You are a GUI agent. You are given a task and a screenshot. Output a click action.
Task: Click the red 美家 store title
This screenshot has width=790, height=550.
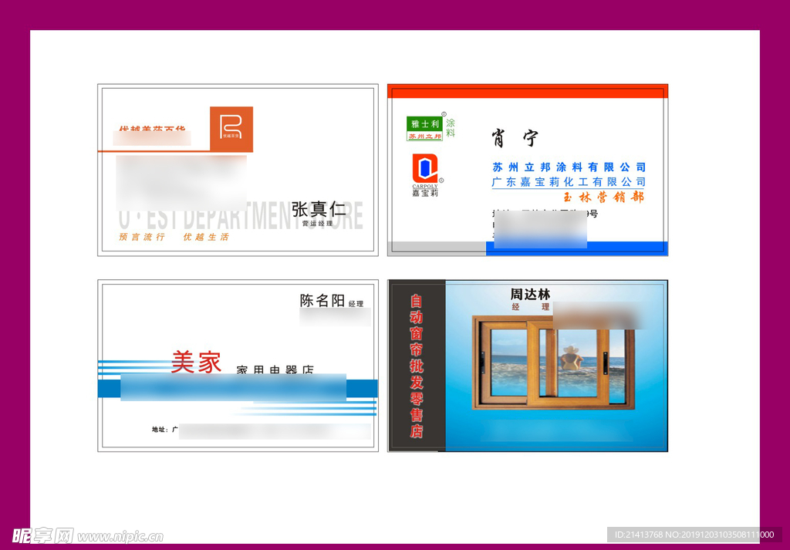pos(196,363)
